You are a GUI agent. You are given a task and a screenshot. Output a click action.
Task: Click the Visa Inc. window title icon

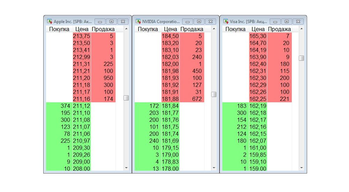(226, 22)
